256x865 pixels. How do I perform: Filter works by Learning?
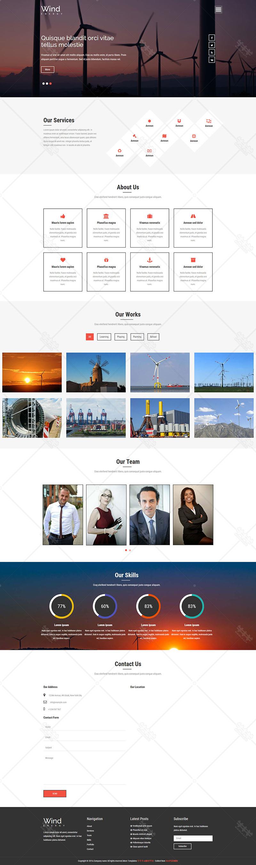[104, 337]
